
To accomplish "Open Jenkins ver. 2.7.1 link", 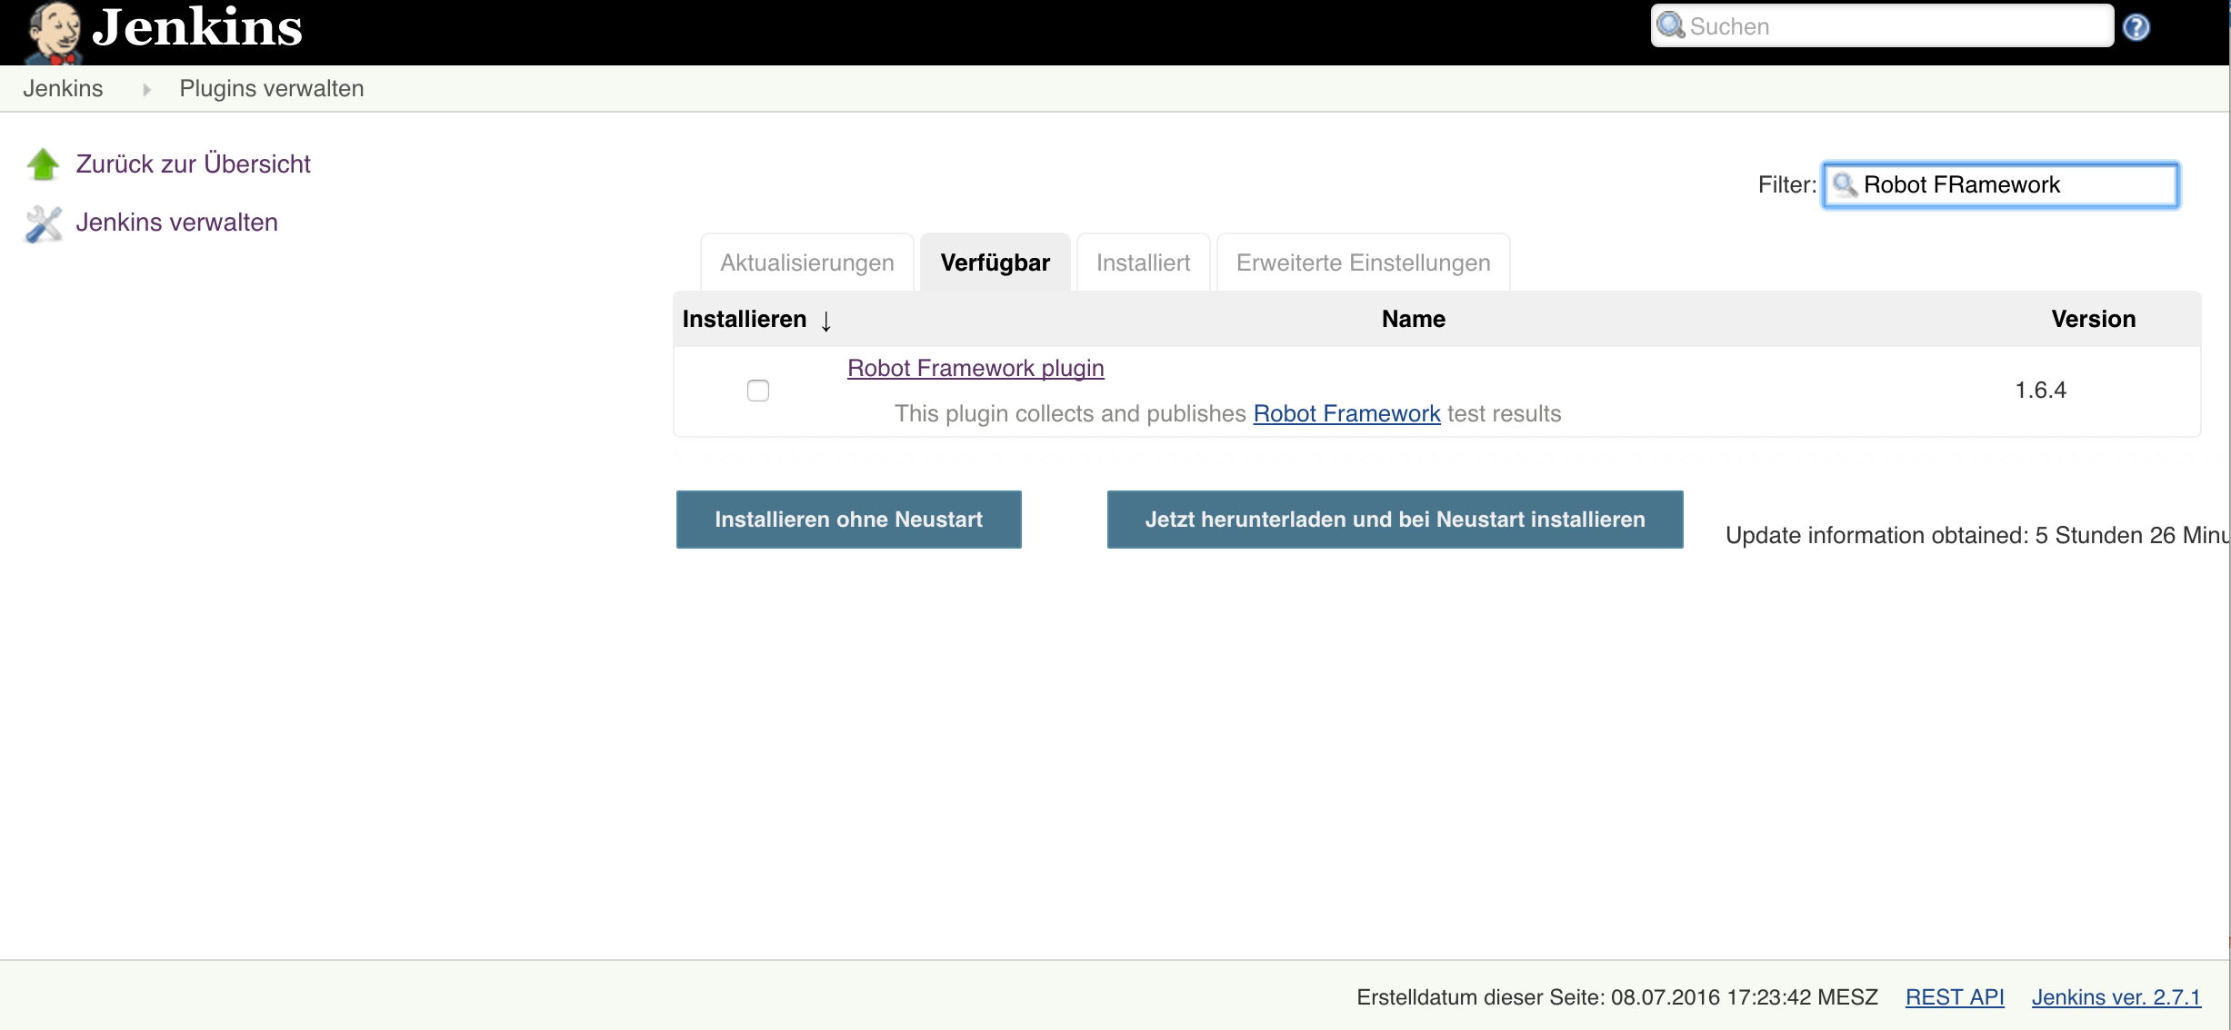I will 2116,997.
